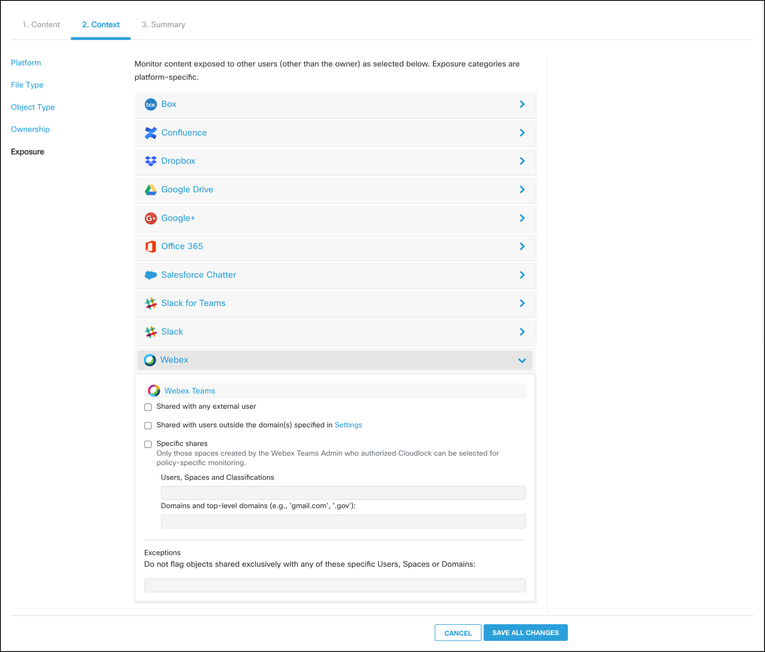The height and width of the screenshot is (652, 765).
Task: Enable 'Shared with users outside the domain' checkbox
Action: pos(147,425)
